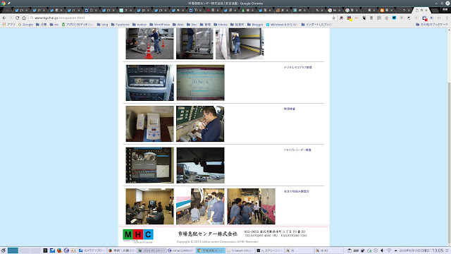Open the 安全の取組み講習会 link
The width and height of the screenshot is (451, 254).
[296, 191]
